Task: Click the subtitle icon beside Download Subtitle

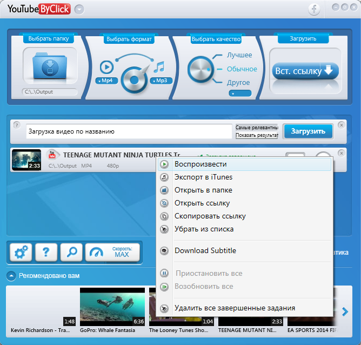Action: (164, 250)
